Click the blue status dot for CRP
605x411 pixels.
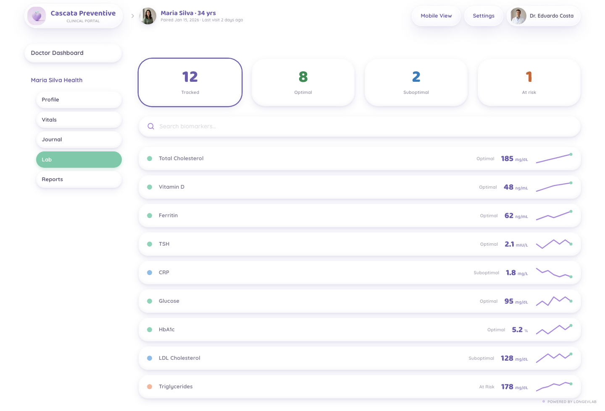(150, 273)
